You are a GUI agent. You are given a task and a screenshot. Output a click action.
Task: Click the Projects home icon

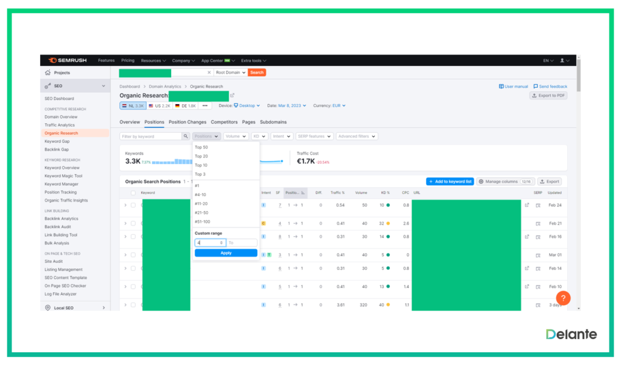(48, 73)
